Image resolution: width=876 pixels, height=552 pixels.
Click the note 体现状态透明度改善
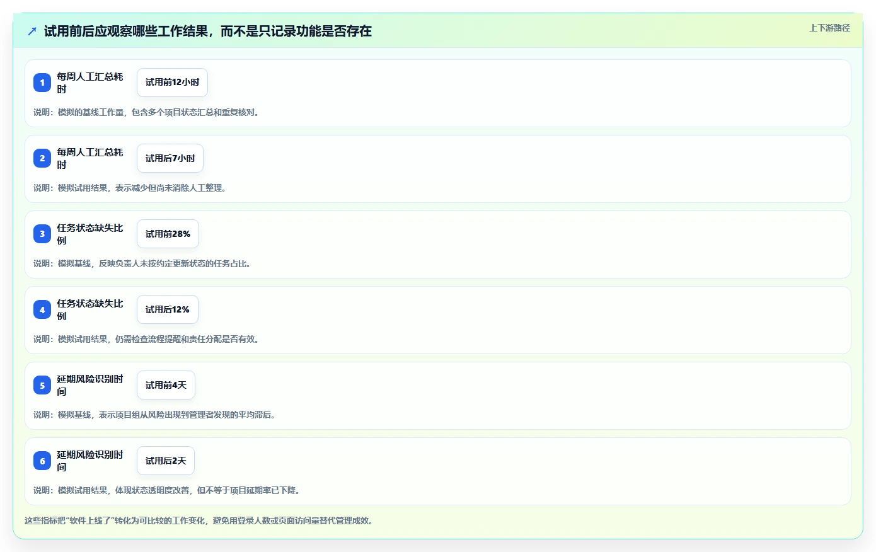152,490
